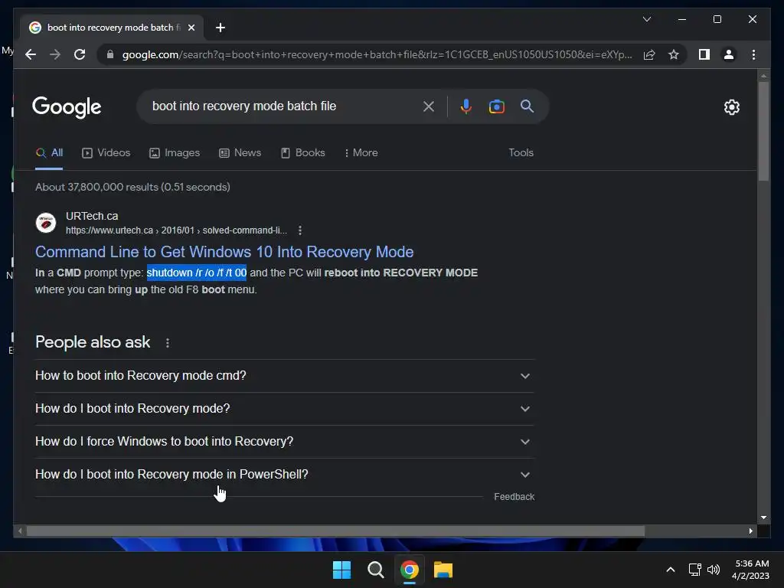784x588 pixels.
Task: Reload the current page
Action: pyautogui.click(x=80, y=54)
